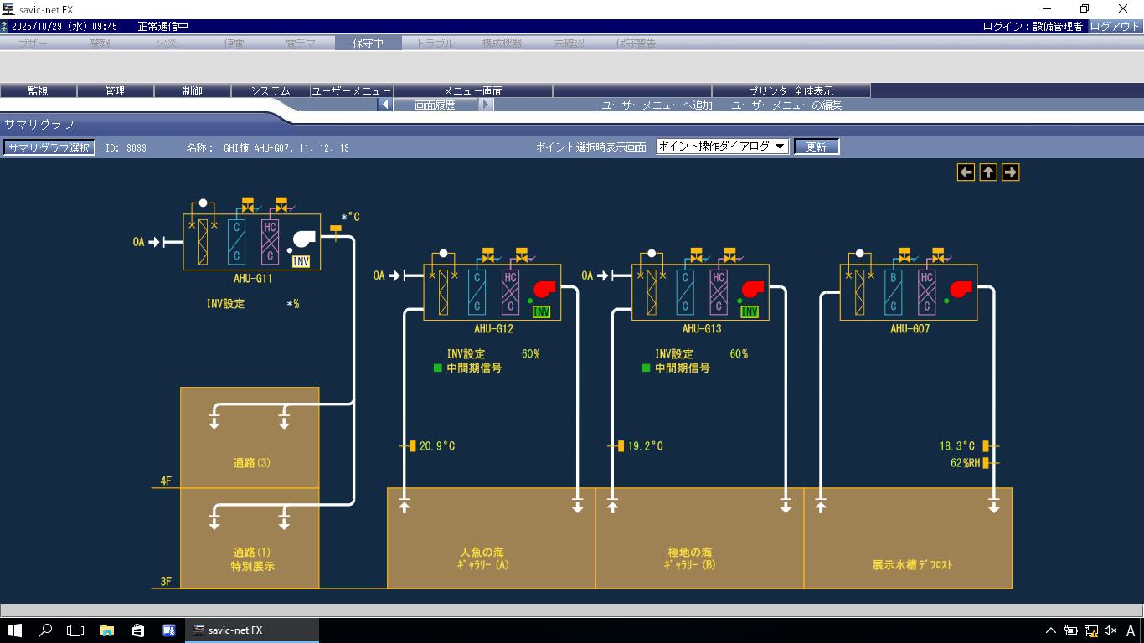1144x643 pixels.
Task: Toggle the AHU-G11 INV status box
Action: point(301,262)
